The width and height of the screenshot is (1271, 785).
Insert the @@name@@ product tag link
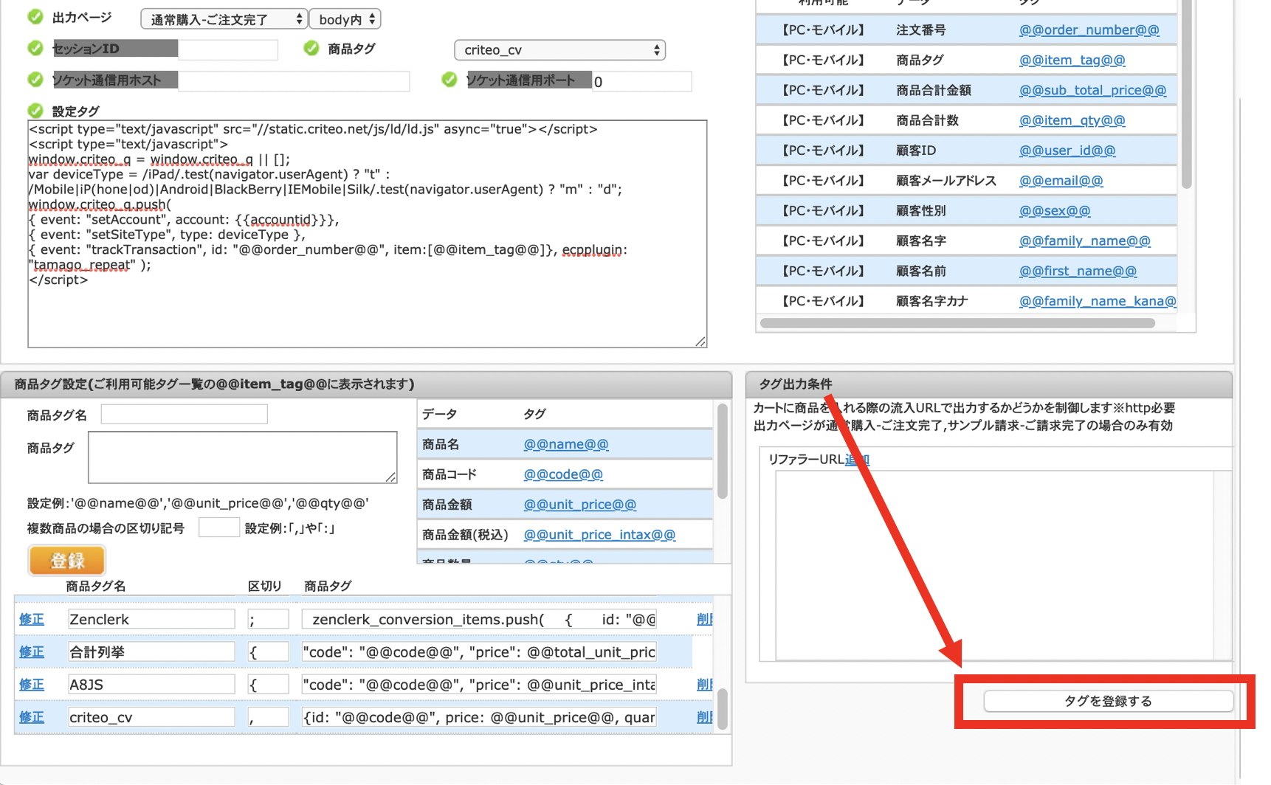click(x=566, y=444)
